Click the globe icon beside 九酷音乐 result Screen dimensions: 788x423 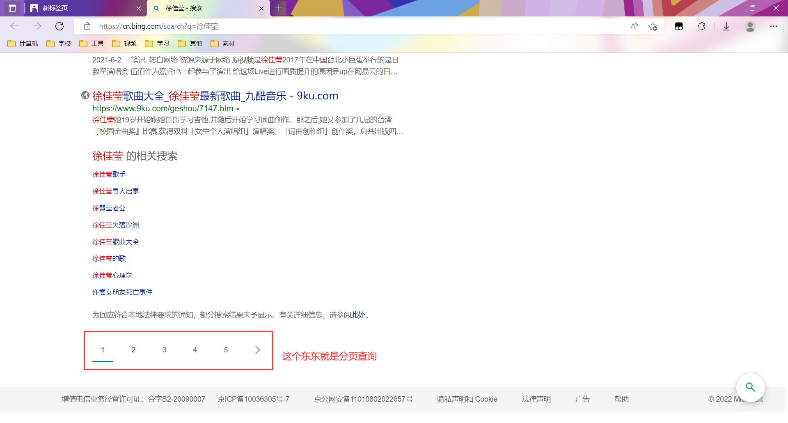(85, 95)
